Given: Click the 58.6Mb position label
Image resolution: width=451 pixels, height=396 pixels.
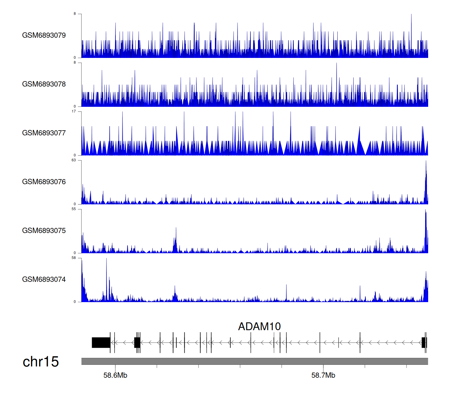Looking at the screenshot, I should 115,375.
